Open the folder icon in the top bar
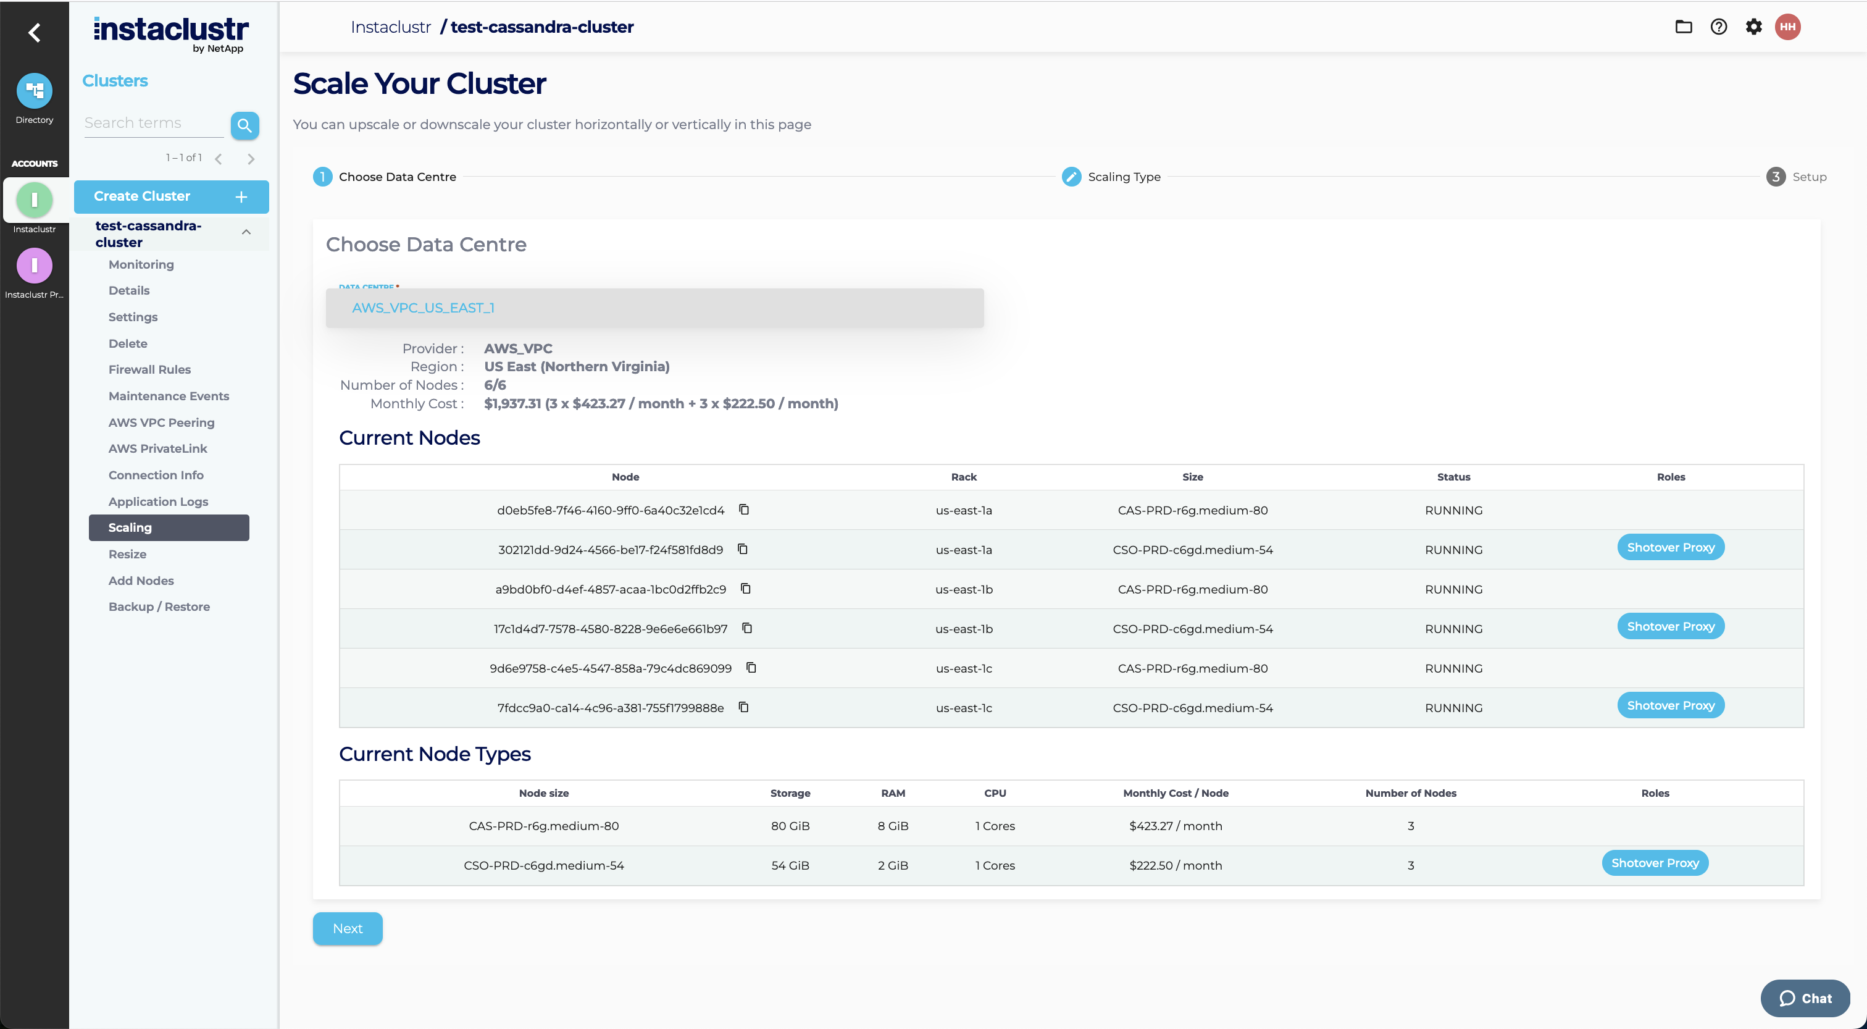The image size is (1867, 1029). pos(1683,27)
